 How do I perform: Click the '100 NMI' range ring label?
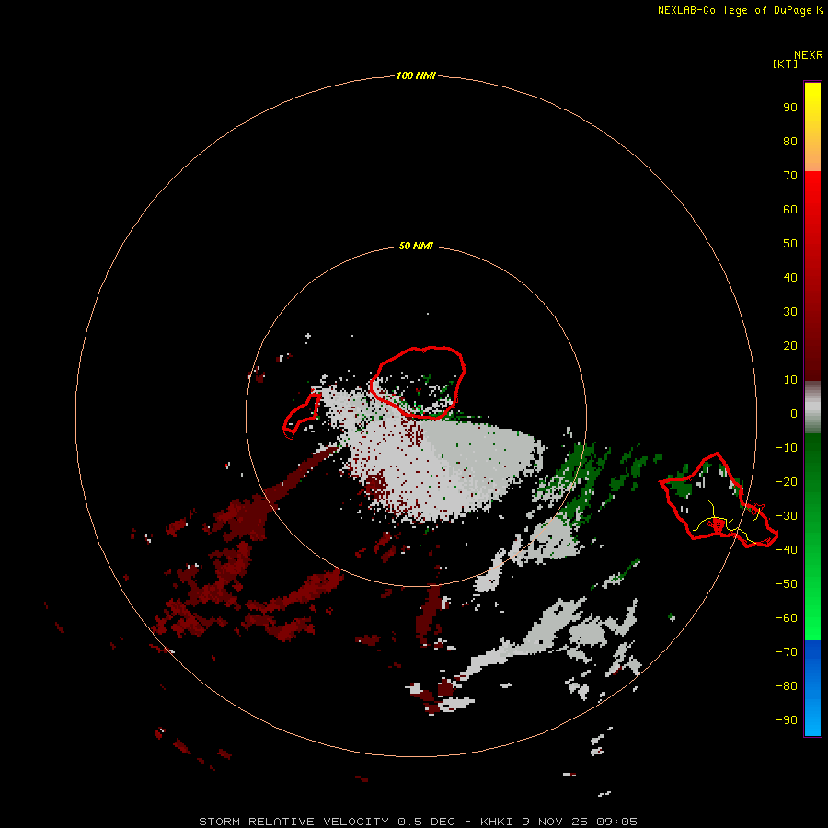point(416,75)
